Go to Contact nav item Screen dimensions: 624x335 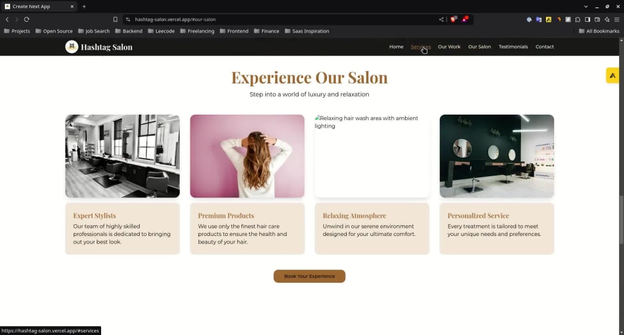[x=544, y=47]
